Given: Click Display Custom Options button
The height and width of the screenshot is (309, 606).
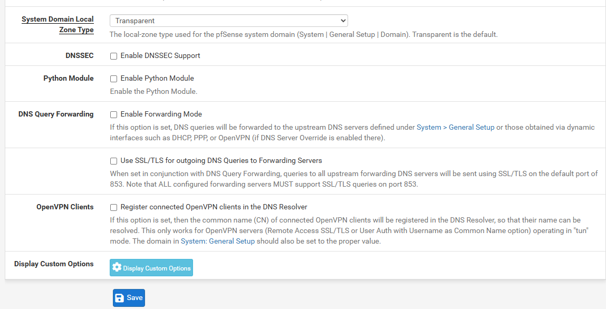Looking at the screenshot, I should (151, 268).
